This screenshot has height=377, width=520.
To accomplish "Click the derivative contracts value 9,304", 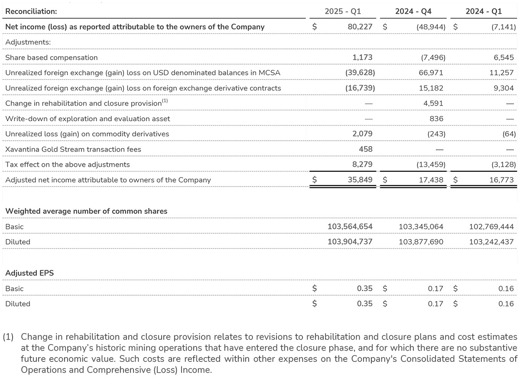I will pyautogui.click(x=504, y=88).
